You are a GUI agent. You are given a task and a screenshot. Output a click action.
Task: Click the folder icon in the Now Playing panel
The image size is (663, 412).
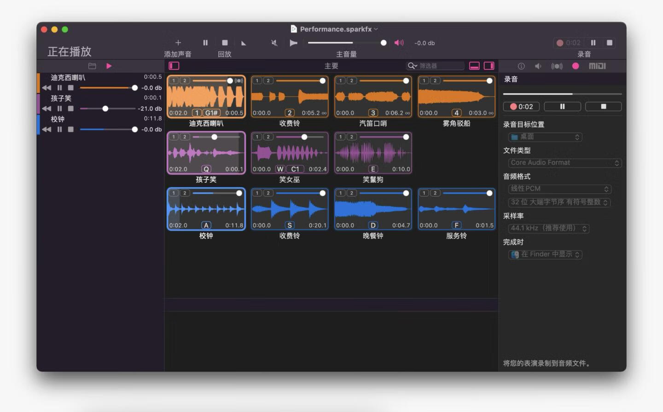[x=92, y=66]
